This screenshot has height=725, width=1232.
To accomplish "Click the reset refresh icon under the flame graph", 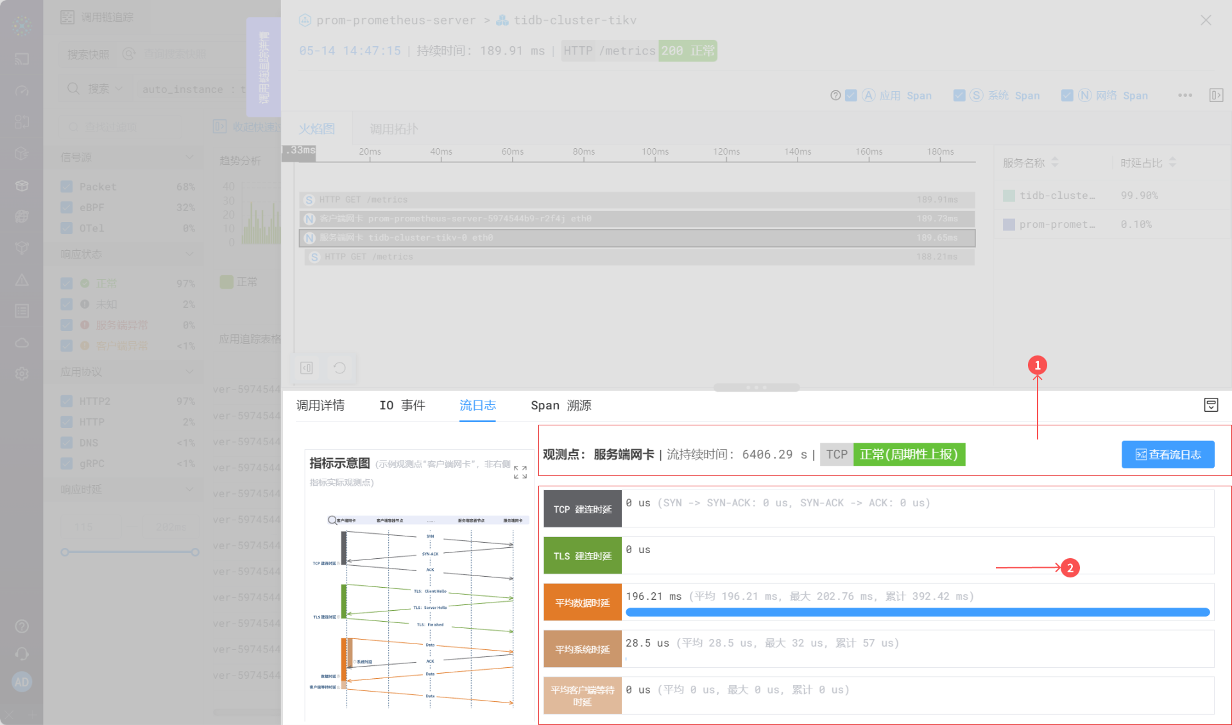I will point(339,368).
